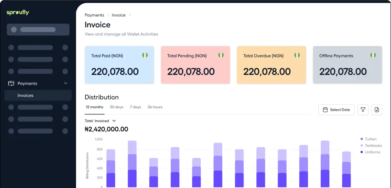Select the 7 days tab
This screenshot has height=188, width=391.
click(135, 107)
